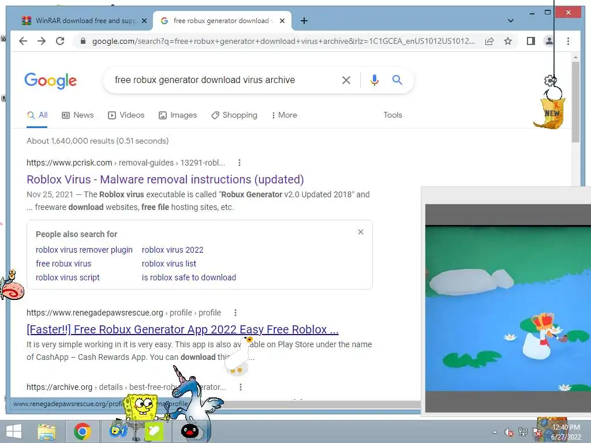Screen dimensions: 591x443
Task: Click the Pingu penguin taskbar icon
Action: 190,431
